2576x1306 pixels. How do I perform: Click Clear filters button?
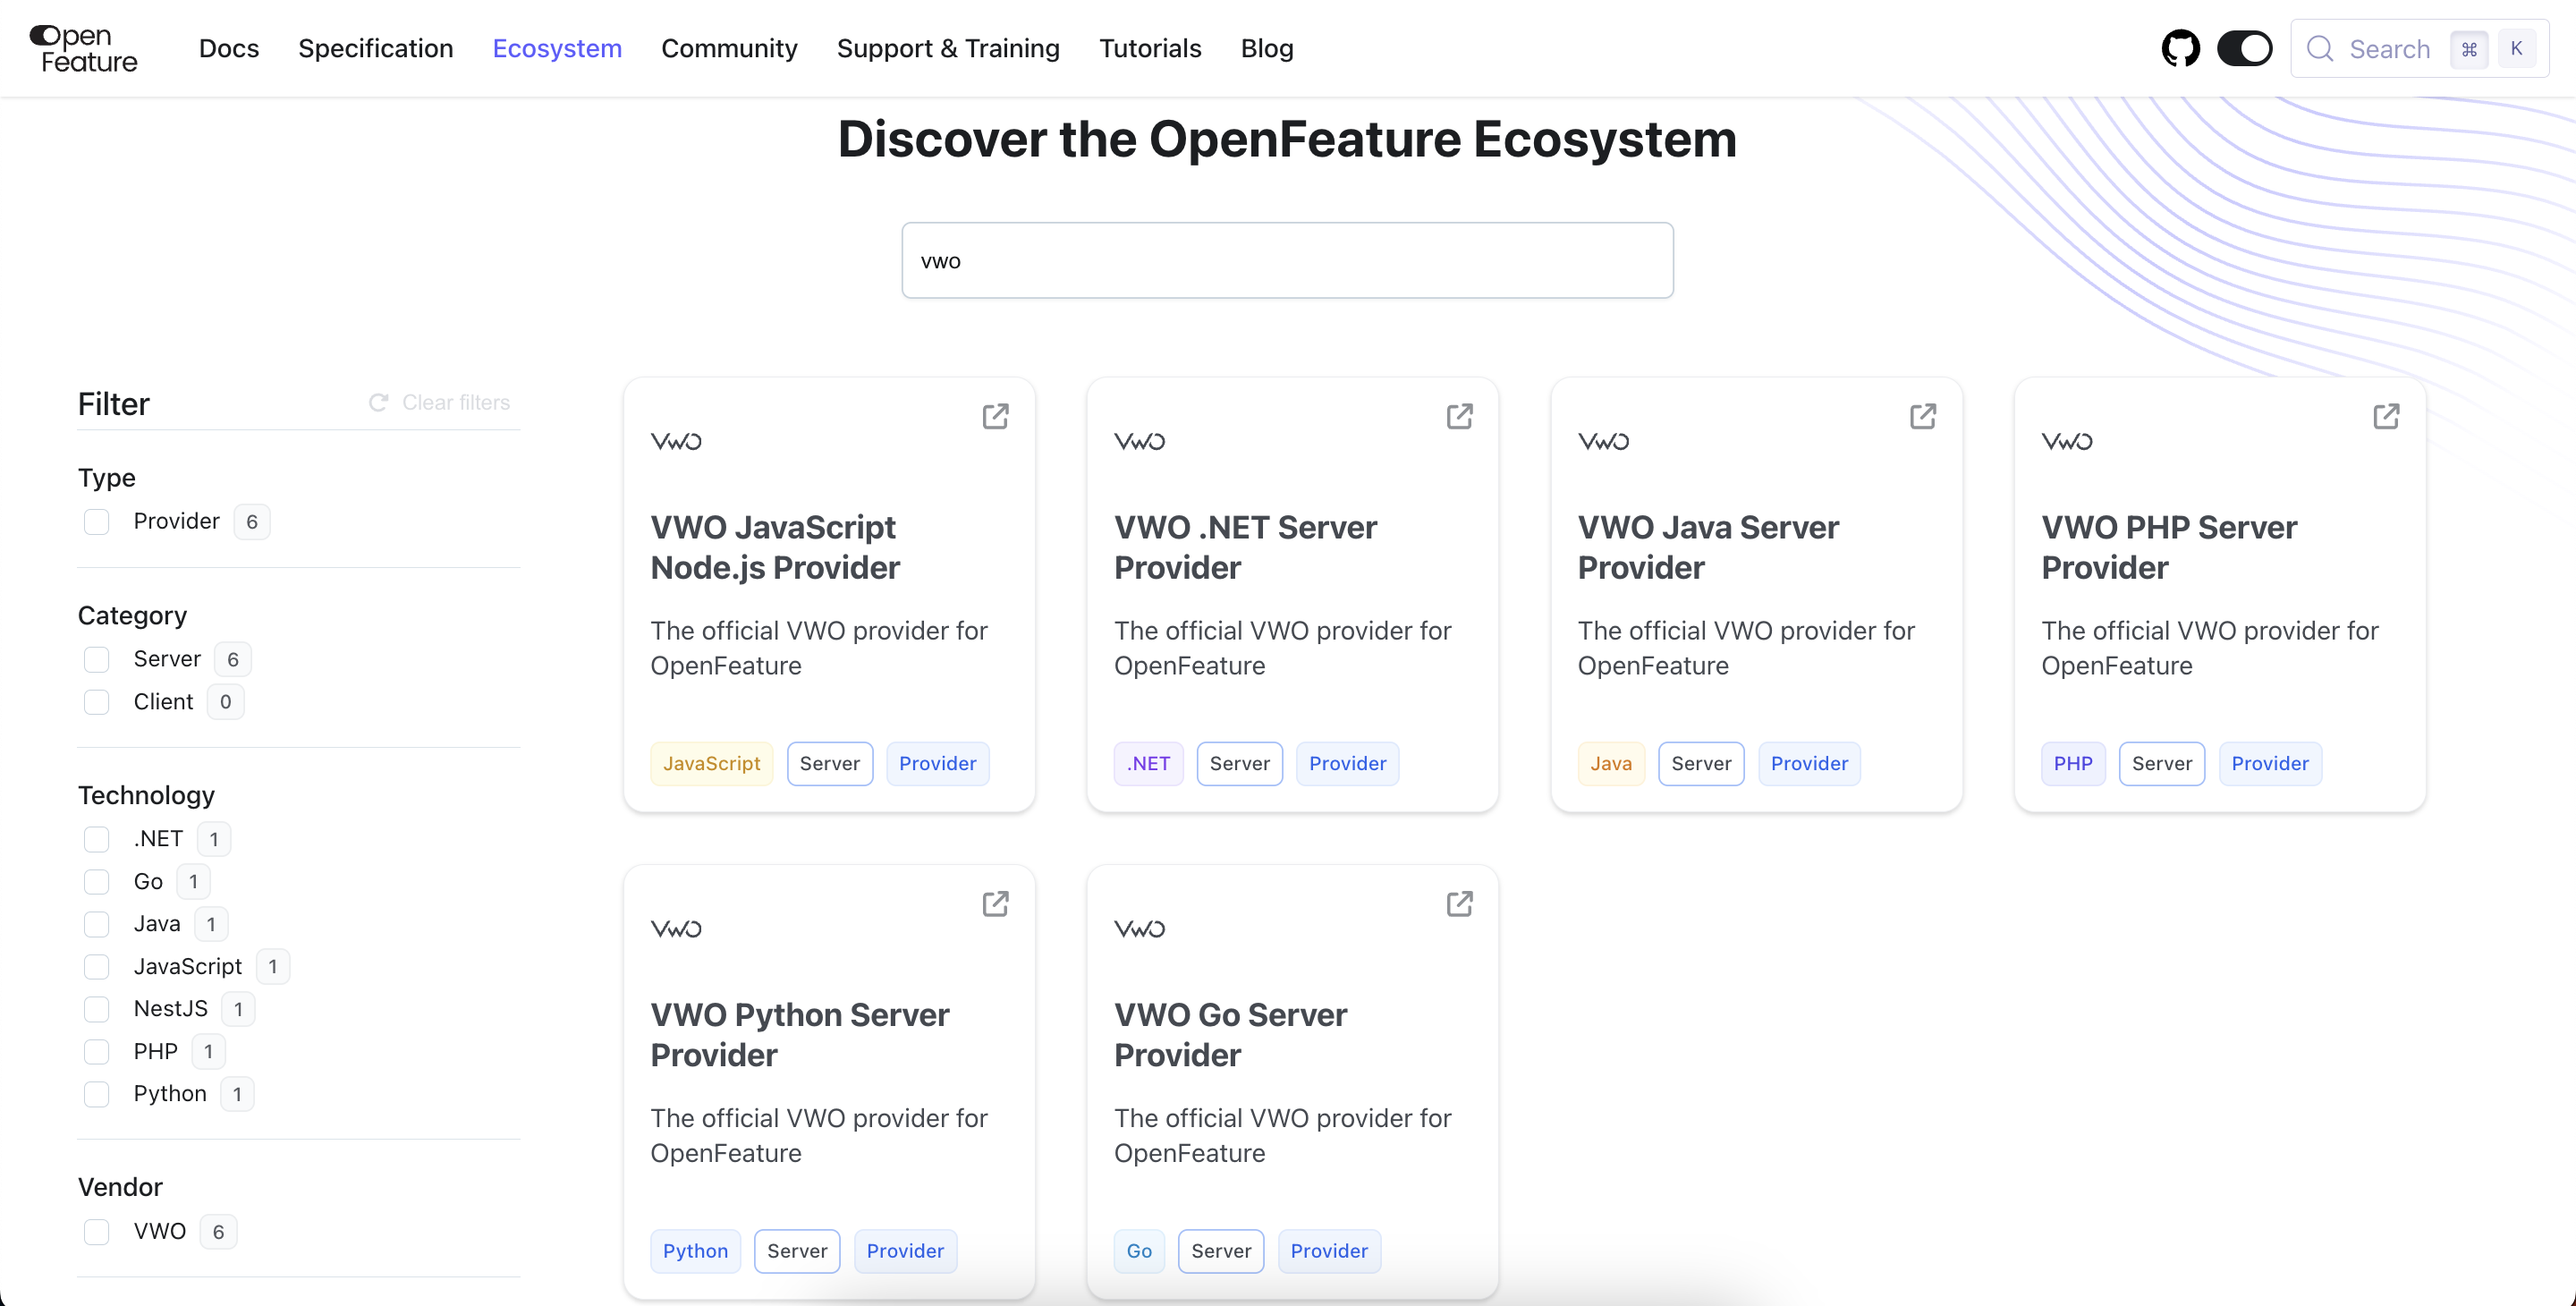(440, 402)
